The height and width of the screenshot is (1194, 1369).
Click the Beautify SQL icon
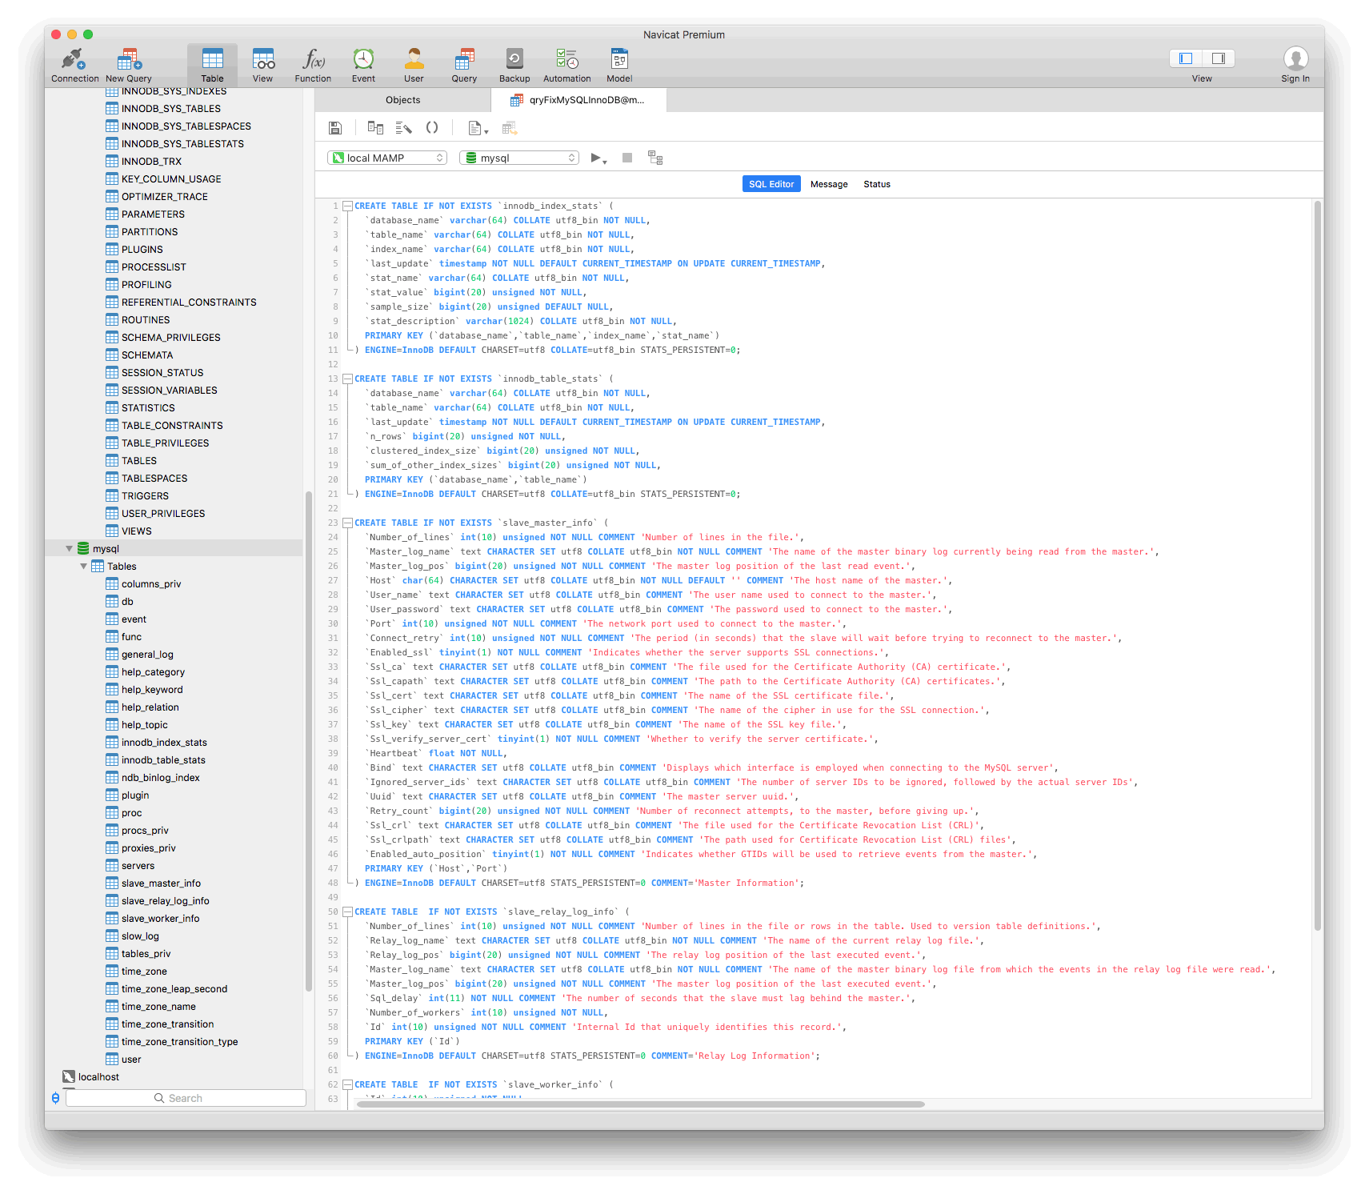[403, 127]
